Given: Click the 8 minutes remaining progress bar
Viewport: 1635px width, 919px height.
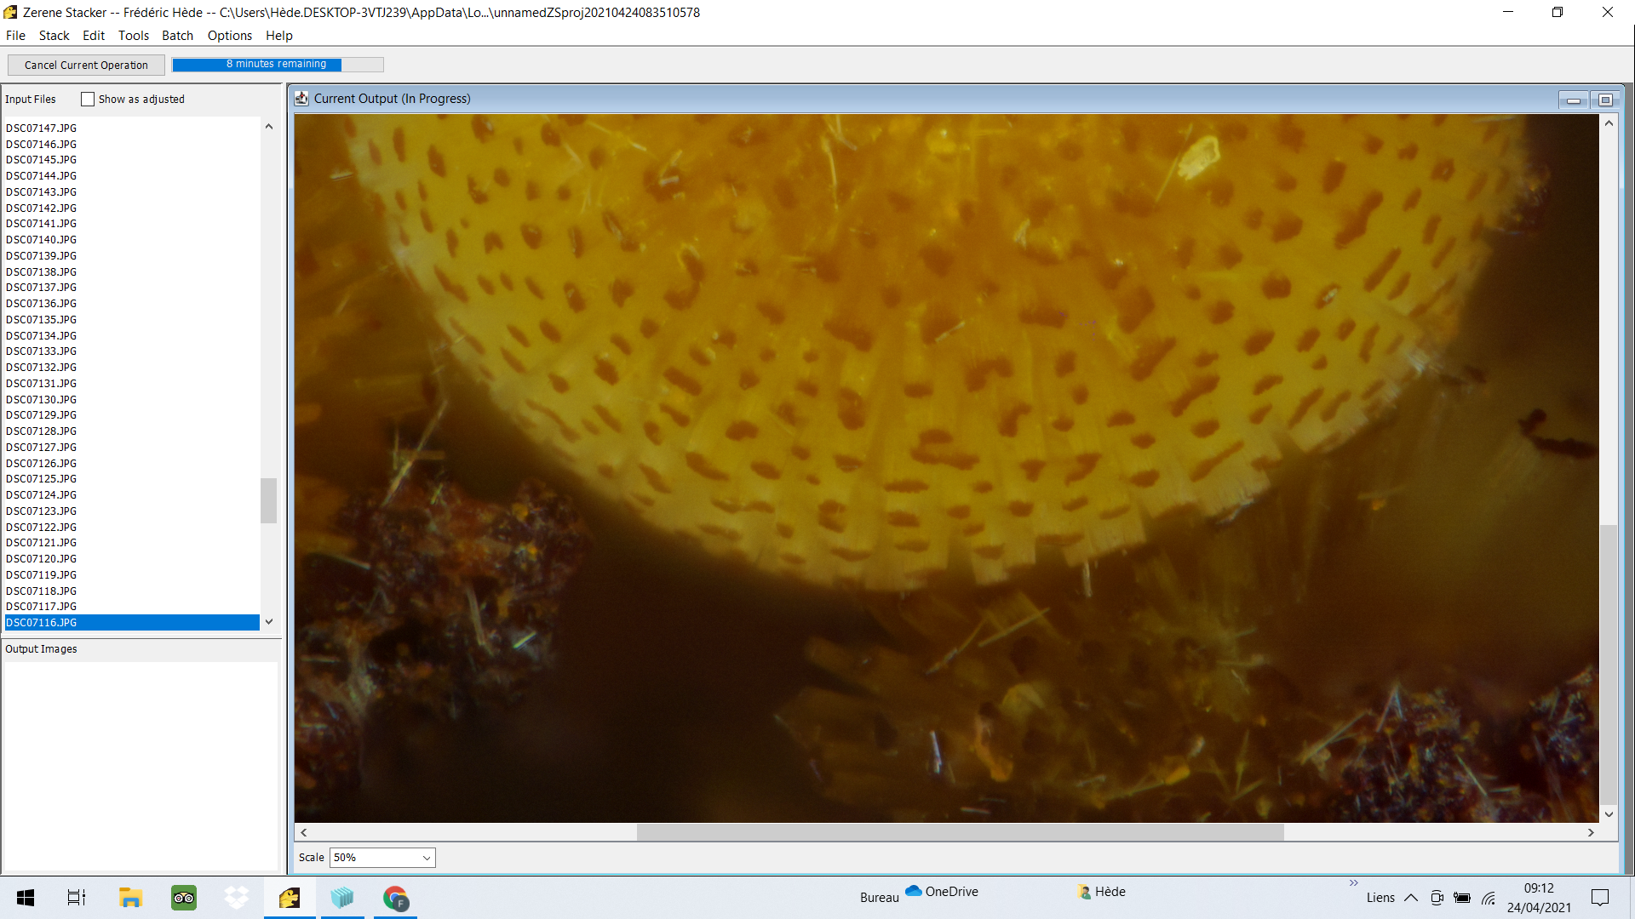Looking at the screenshot, I should (277, 65).
